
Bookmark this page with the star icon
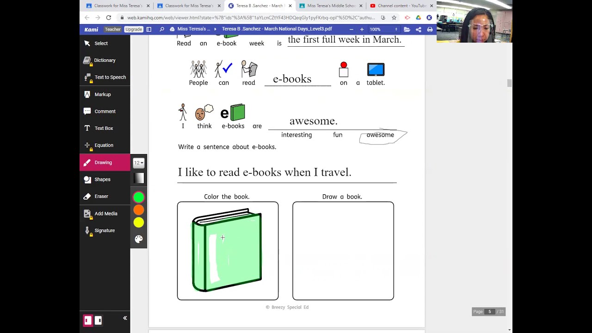[394, 18]
